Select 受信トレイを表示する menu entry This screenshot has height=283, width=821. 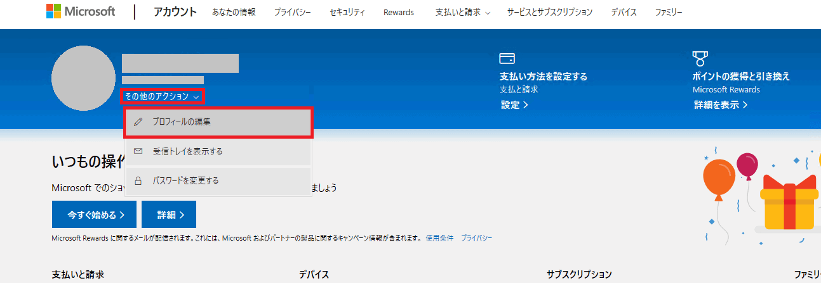point(218,152)
